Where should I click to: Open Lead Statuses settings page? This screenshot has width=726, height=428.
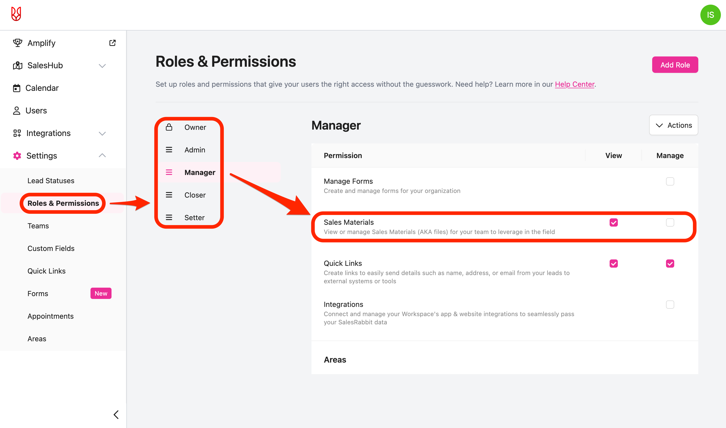(x=51, y=181)
